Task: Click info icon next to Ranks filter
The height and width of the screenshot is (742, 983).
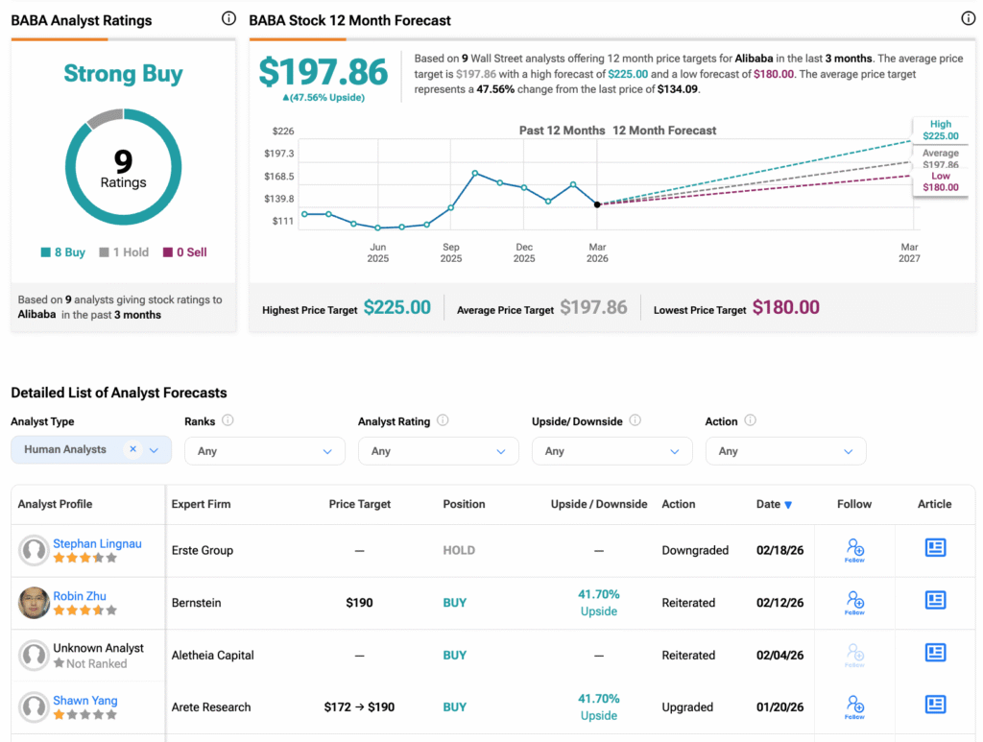Action: click(228, 420)
